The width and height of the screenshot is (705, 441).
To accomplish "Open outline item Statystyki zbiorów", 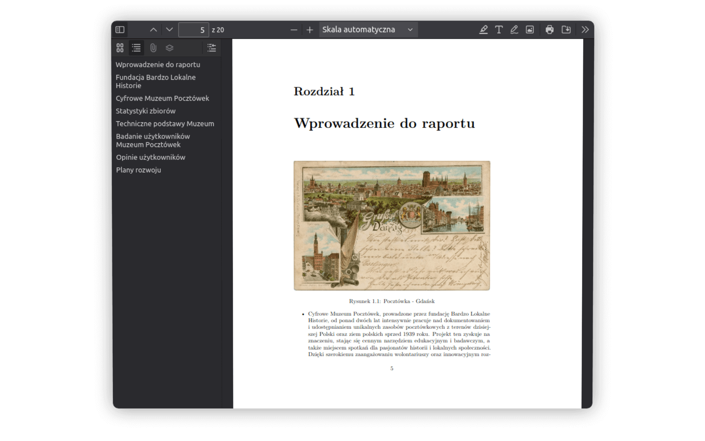I will tap(145, 111).
